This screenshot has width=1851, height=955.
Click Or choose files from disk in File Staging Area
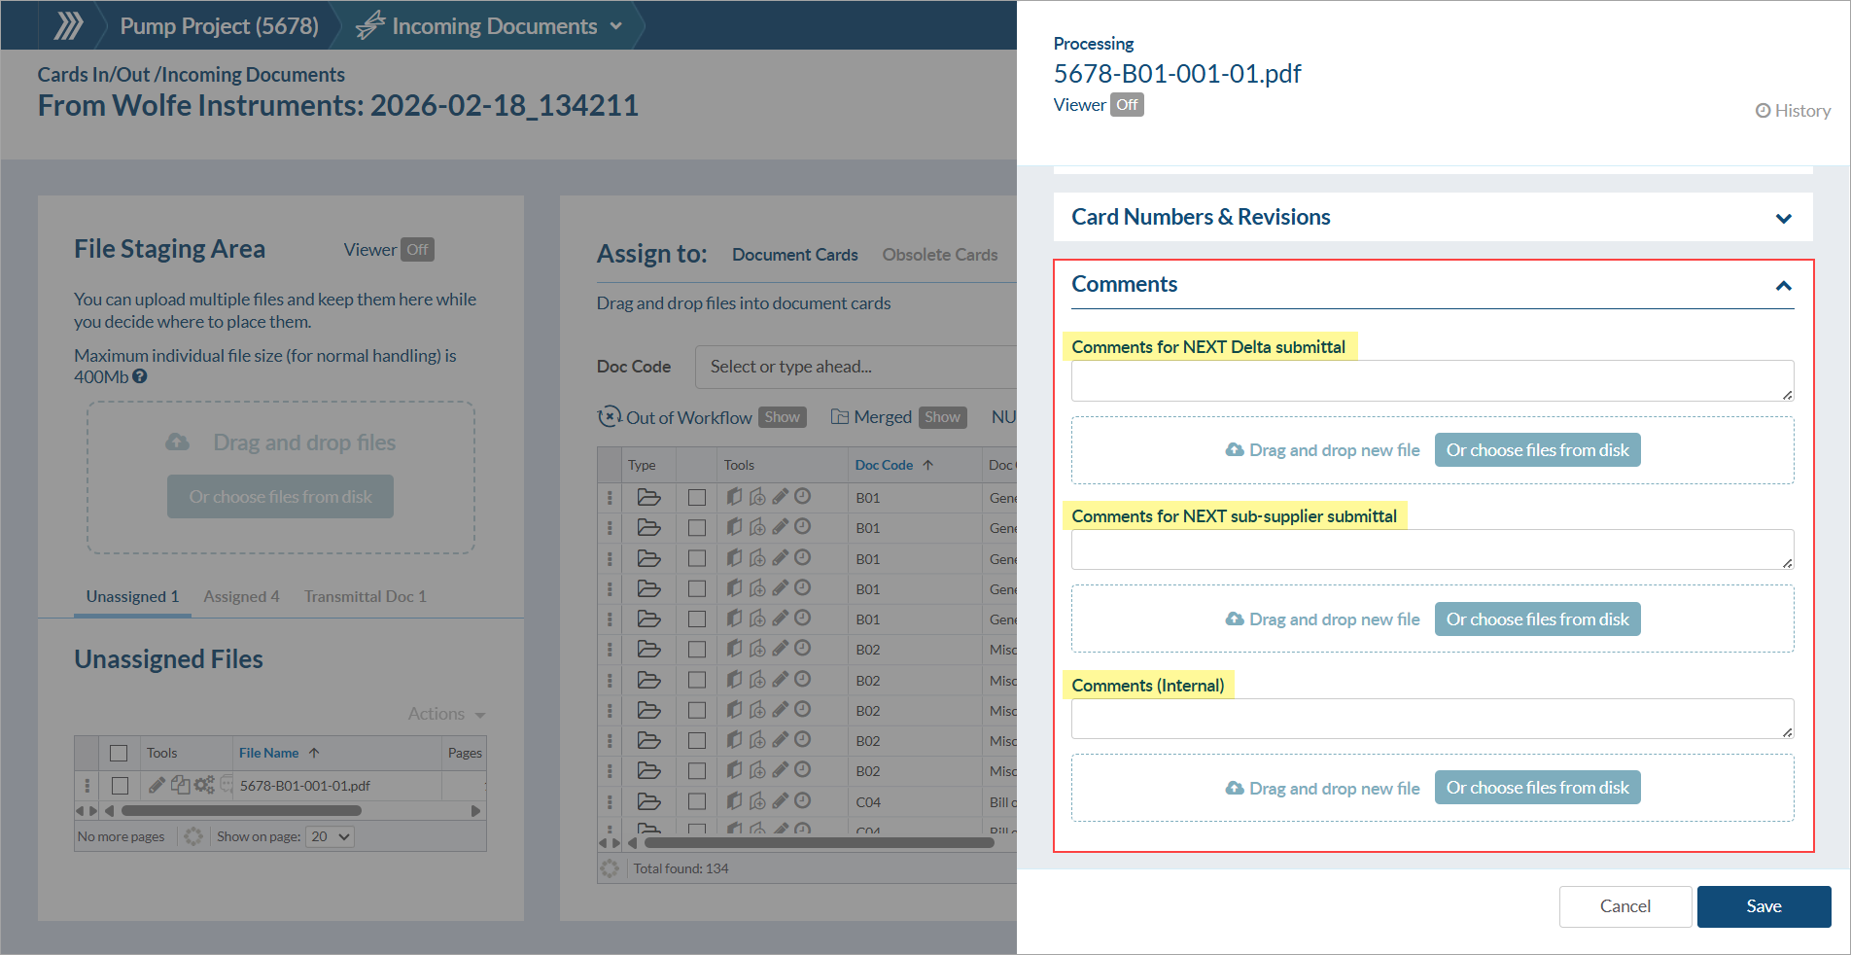tap(280, 497)
